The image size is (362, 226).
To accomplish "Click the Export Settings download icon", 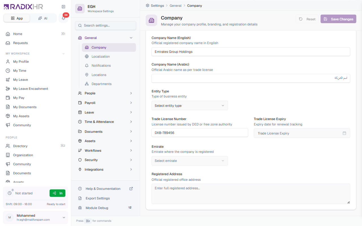I will [80, 198].
